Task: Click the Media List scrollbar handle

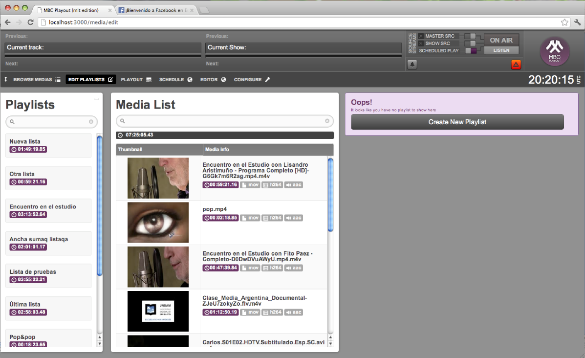Action: pos(330,195)
